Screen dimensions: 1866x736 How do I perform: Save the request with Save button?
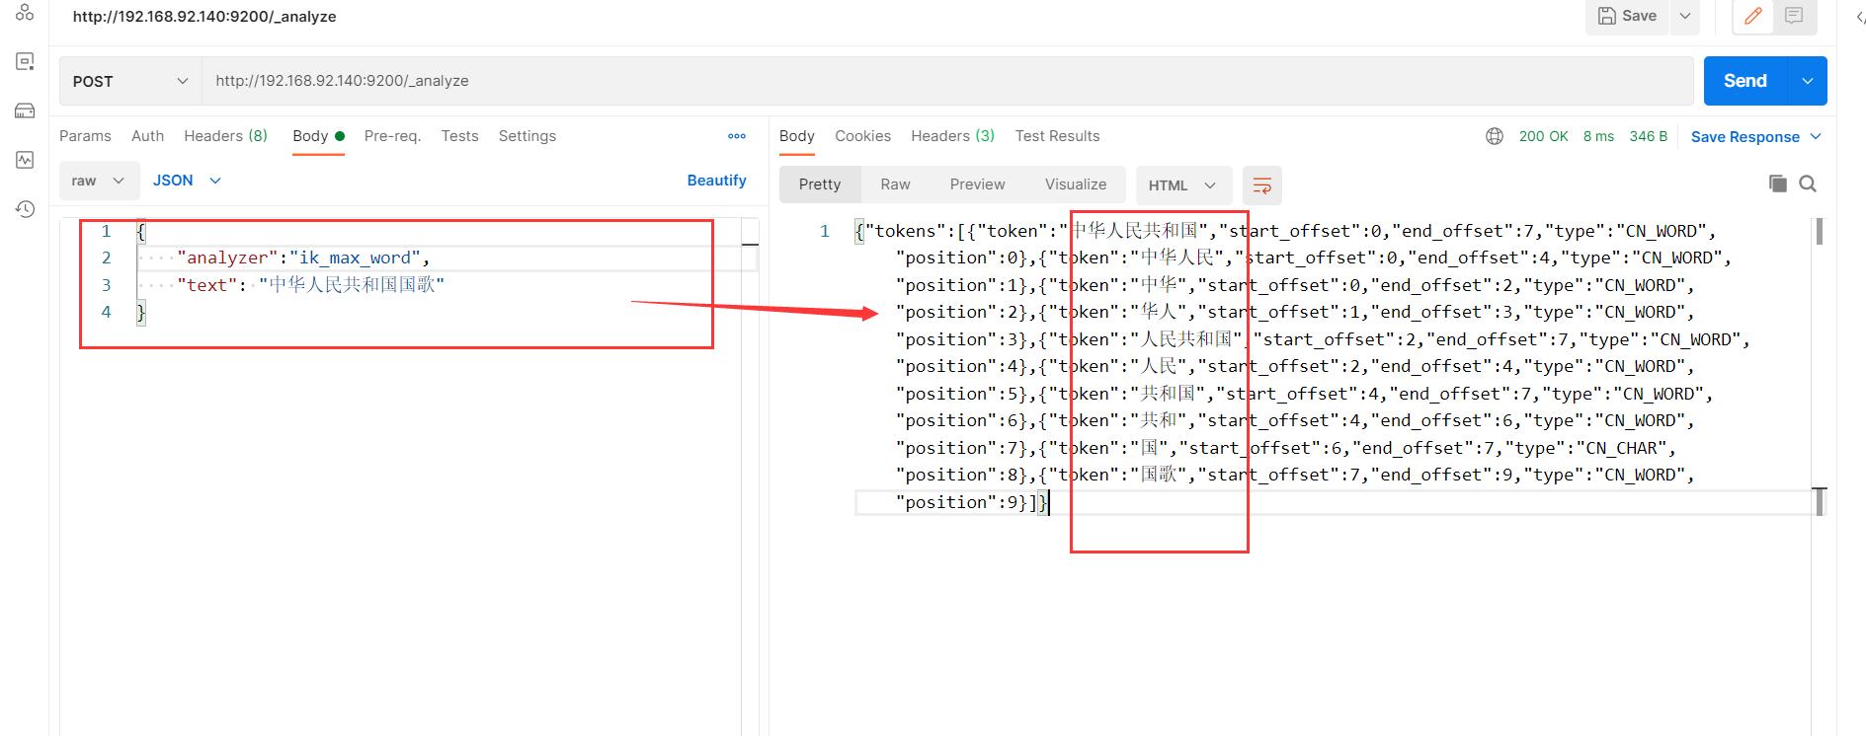pos(1627,16)
